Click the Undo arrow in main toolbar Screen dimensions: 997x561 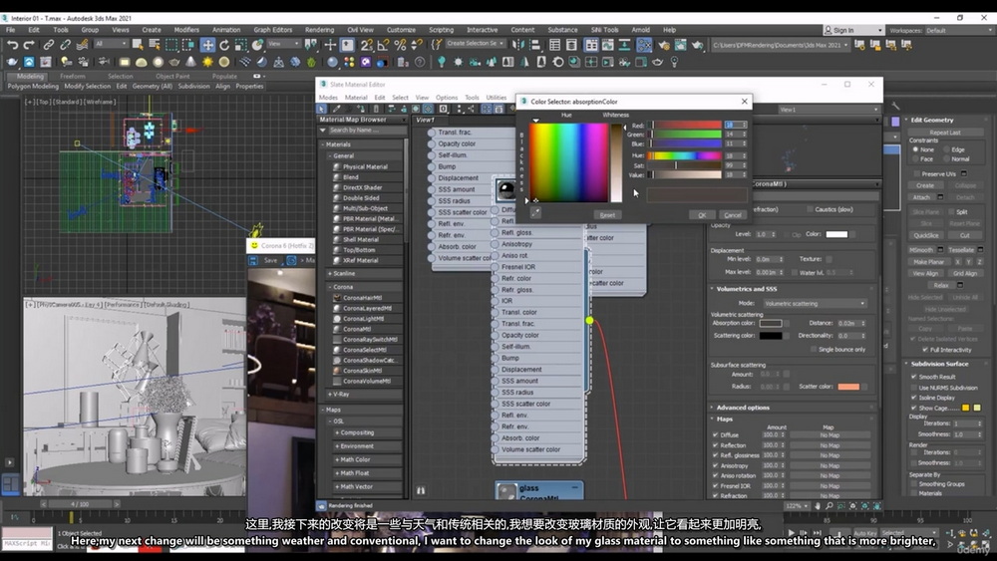pyautogui.click(x=12, y=45)
